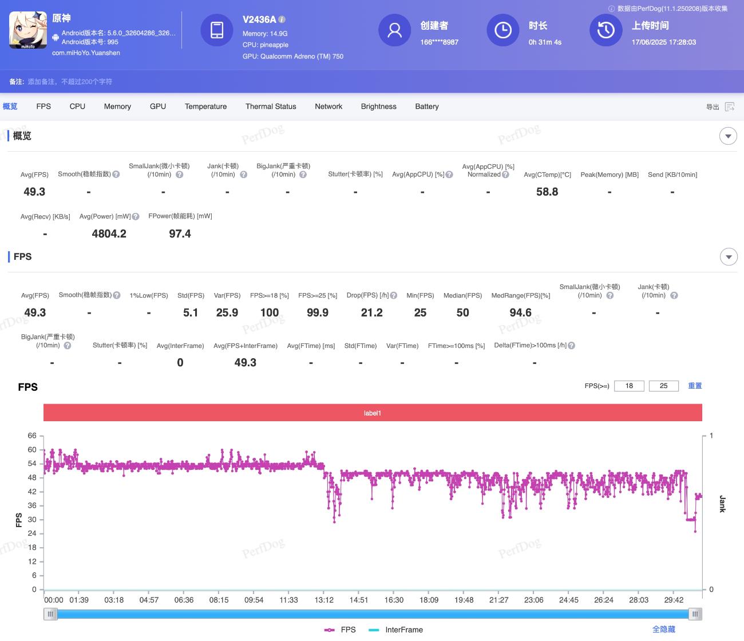This screenshot has width=744, height=641.
Task: Click help icon beside Avg(AppCPU) Normalized
Action: [x=505, y=175]
